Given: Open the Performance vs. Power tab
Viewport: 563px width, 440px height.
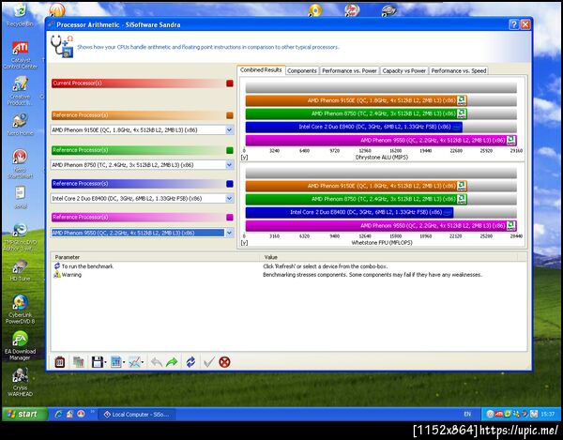Looking at the screenshot, I should click(349, 70).
